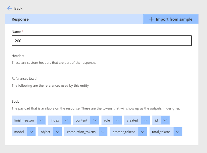Click the plus icon on Import from sample
The width and height of the screenshot is (207, 153).
click(x=151, y=19)
